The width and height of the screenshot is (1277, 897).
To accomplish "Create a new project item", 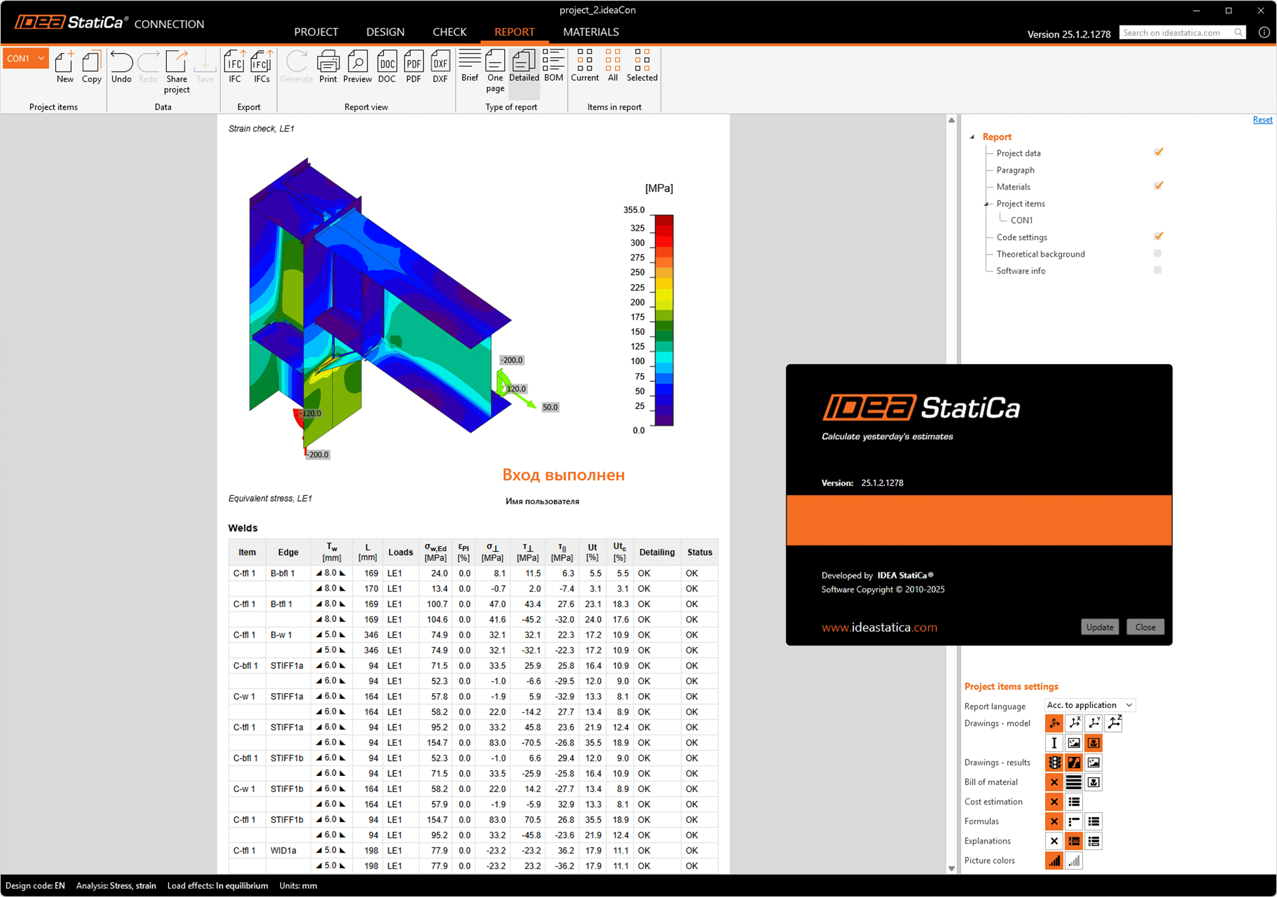I will [65, 66].
